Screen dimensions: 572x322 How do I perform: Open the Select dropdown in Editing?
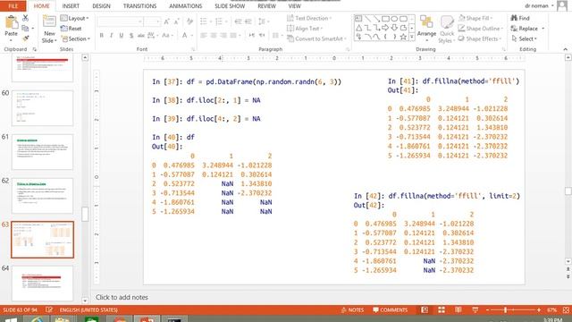(525, 38)
